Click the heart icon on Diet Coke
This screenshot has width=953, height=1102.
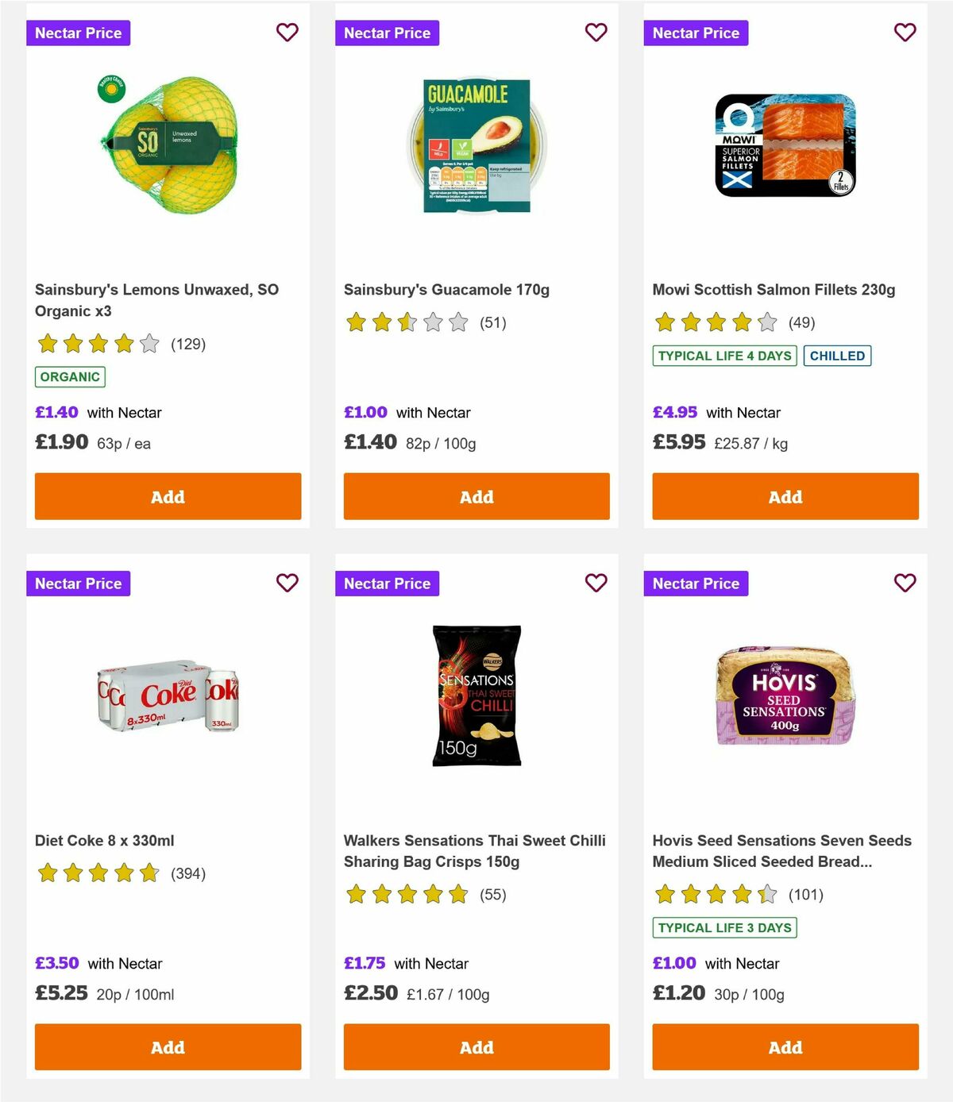coord(287,583)
